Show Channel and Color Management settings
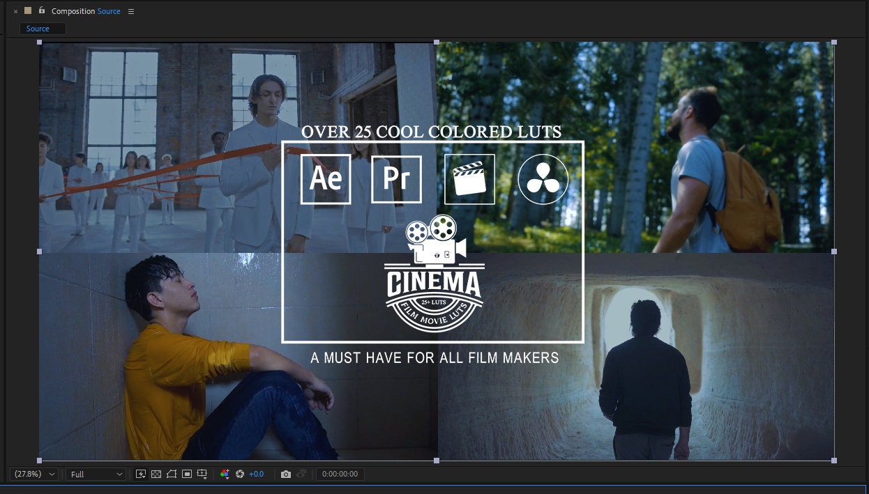 [224, 474]
